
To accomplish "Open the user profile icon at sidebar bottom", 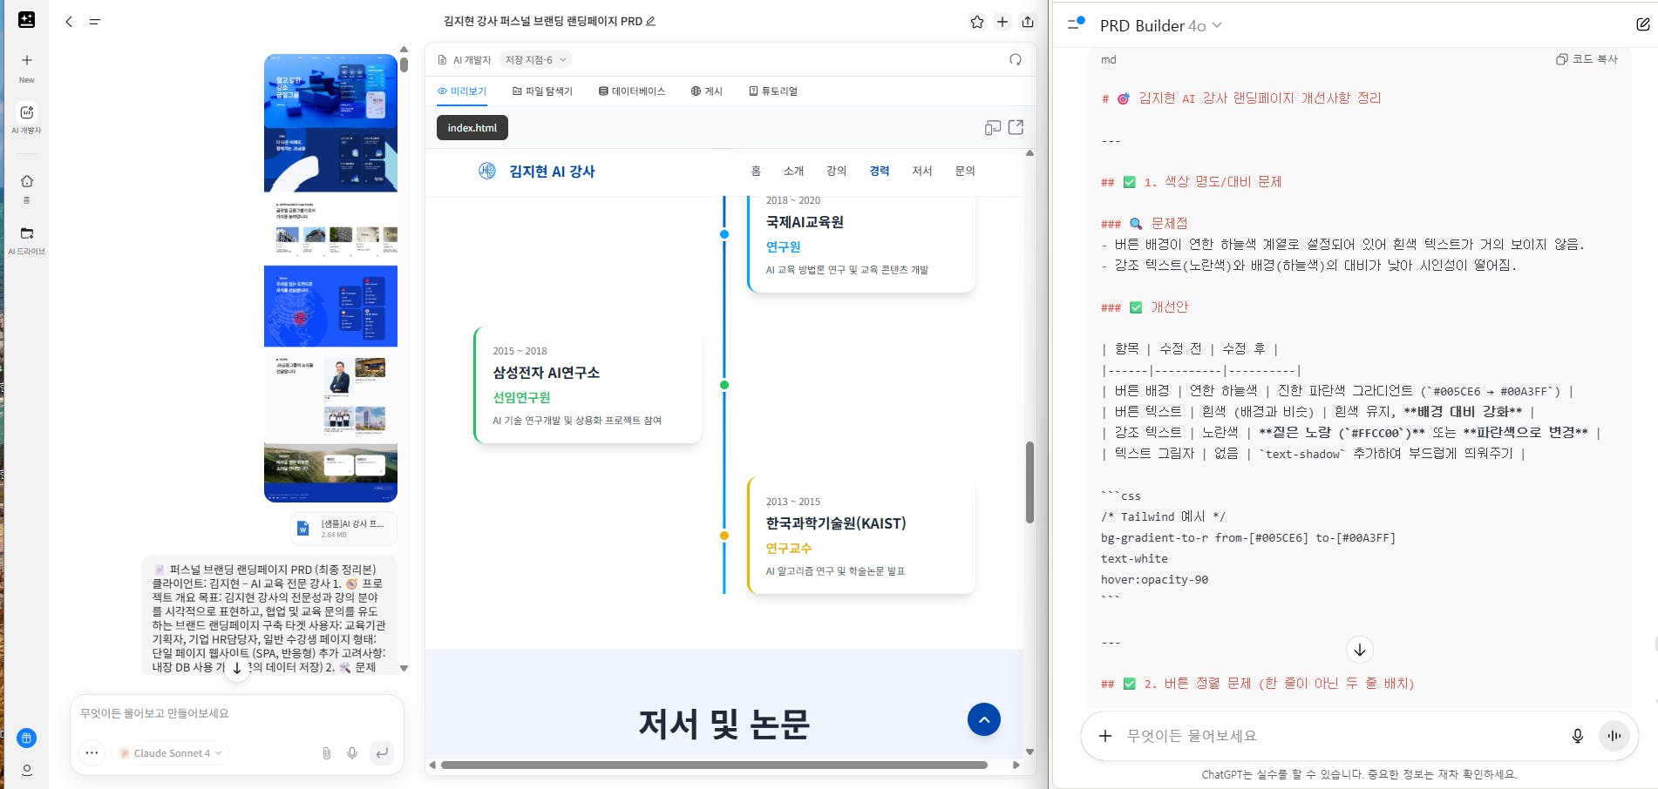I will (27, 770).
